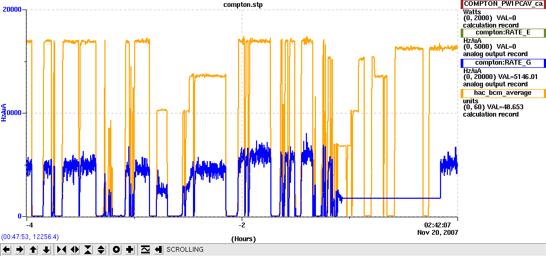Click the VAL=48.653 range line
Image resolution: width=546 pixels, height=256 pixels.
(495, 107)
